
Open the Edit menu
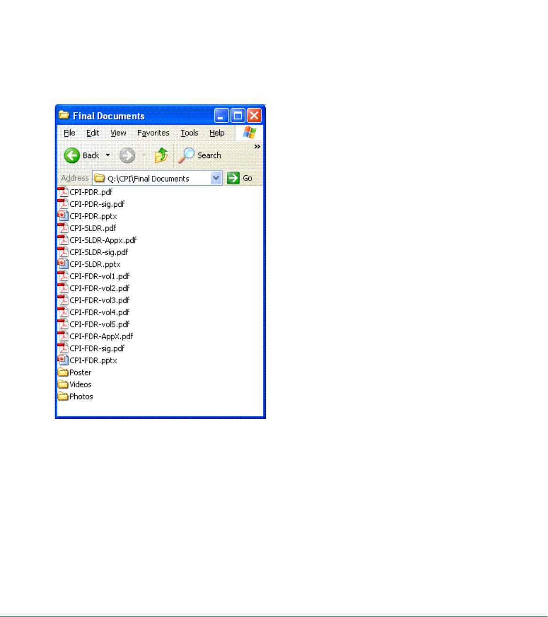pyautogui.click(x=93, y=133)
